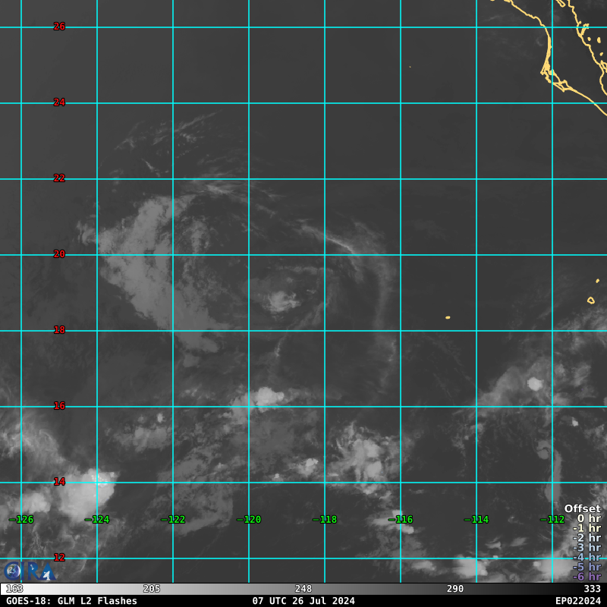The width and height of the screenshot is (607, 607).
Task: Click the -3 hr legend entry
Action: pyautogui.click(x=587, y=547)
